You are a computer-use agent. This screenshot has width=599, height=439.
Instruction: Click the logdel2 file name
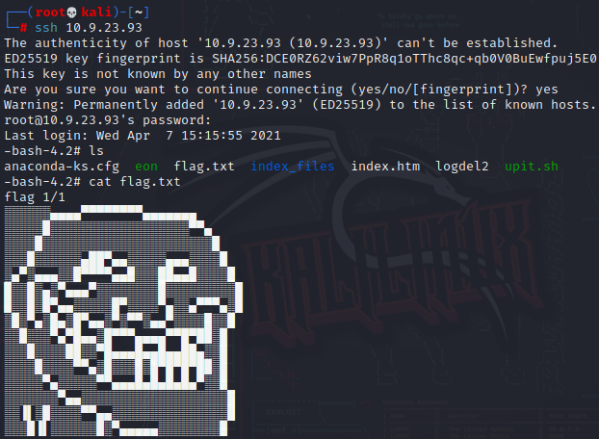point(462,167)
